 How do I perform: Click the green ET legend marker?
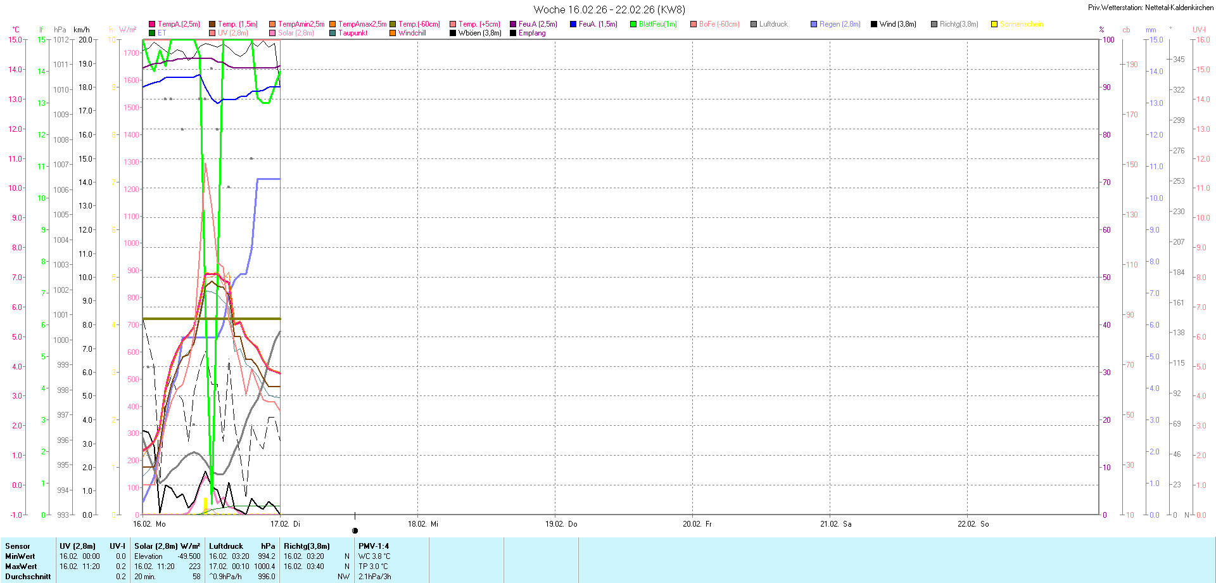pos(152,33)
